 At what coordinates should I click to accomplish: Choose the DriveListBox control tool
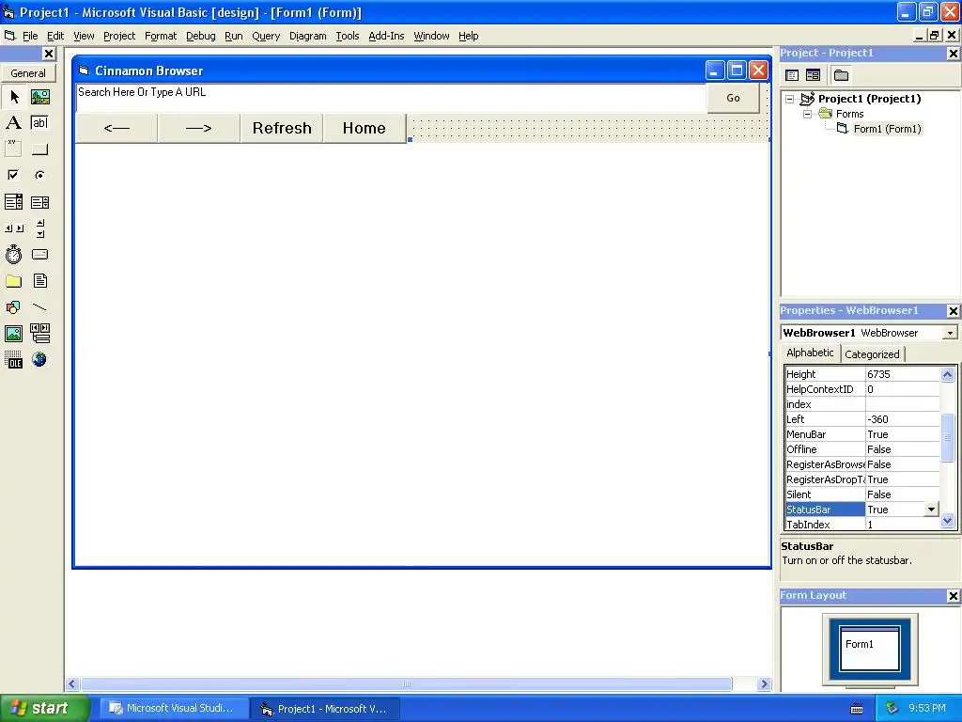[x=39, y=254]
